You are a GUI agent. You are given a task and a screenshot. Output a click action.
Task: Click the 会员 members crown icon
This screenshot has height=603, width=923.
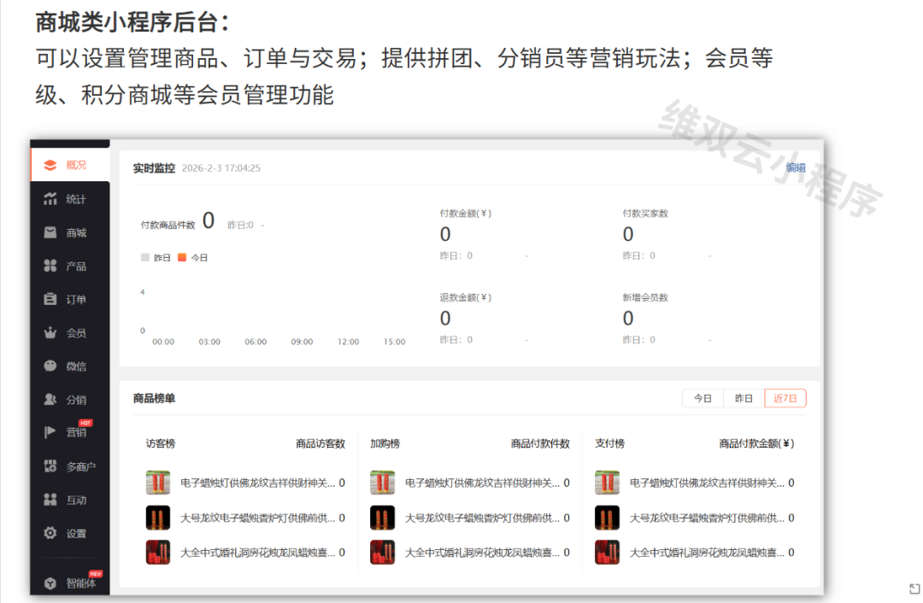pyautogui.click(x=50, y=333)
